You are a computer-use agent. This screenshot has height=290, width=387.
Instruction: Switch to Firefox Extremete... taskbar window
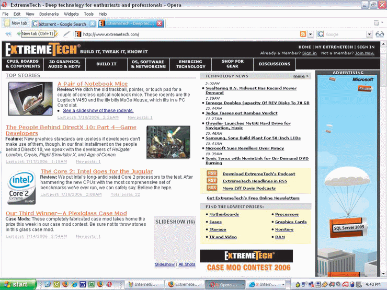pyautogui.click(x=185, y=285)
